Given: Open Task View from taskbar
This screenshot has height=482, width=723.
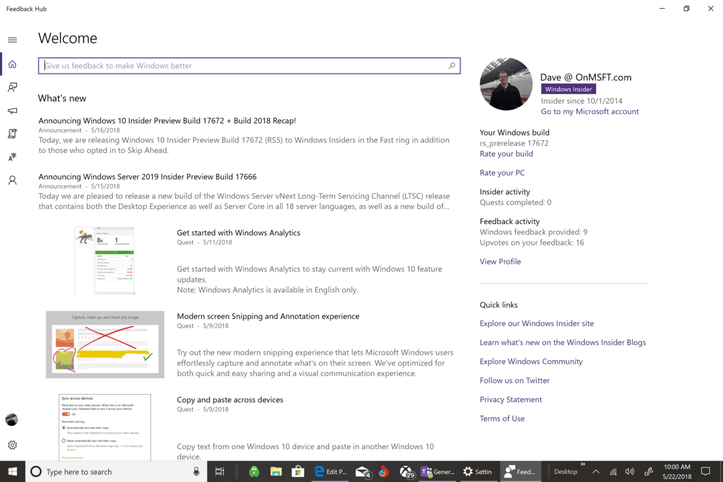Looking at the screenshot, I should click(220, 471).
